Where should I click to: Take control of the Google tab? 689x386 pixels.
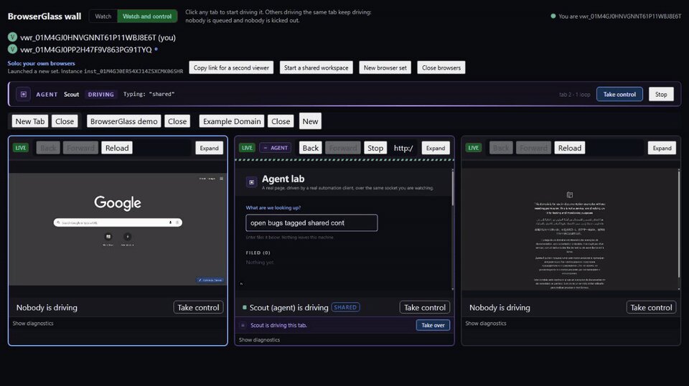[x=198, y=307]
